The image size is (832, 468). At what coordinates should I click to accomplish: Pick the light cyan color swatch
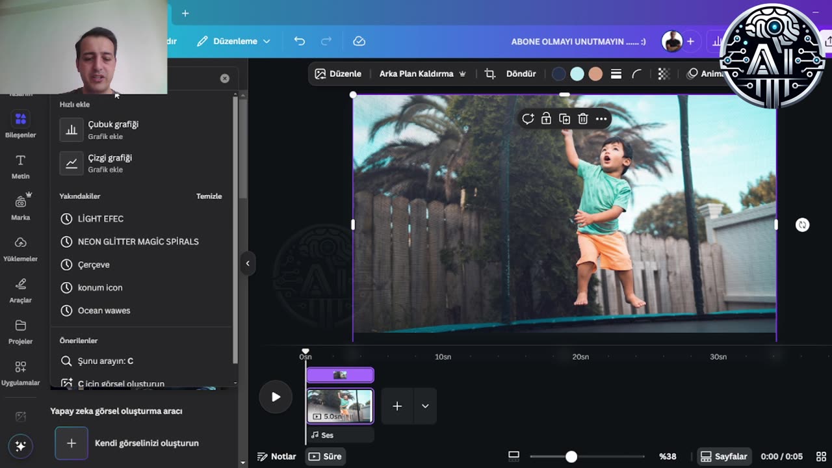577,74
